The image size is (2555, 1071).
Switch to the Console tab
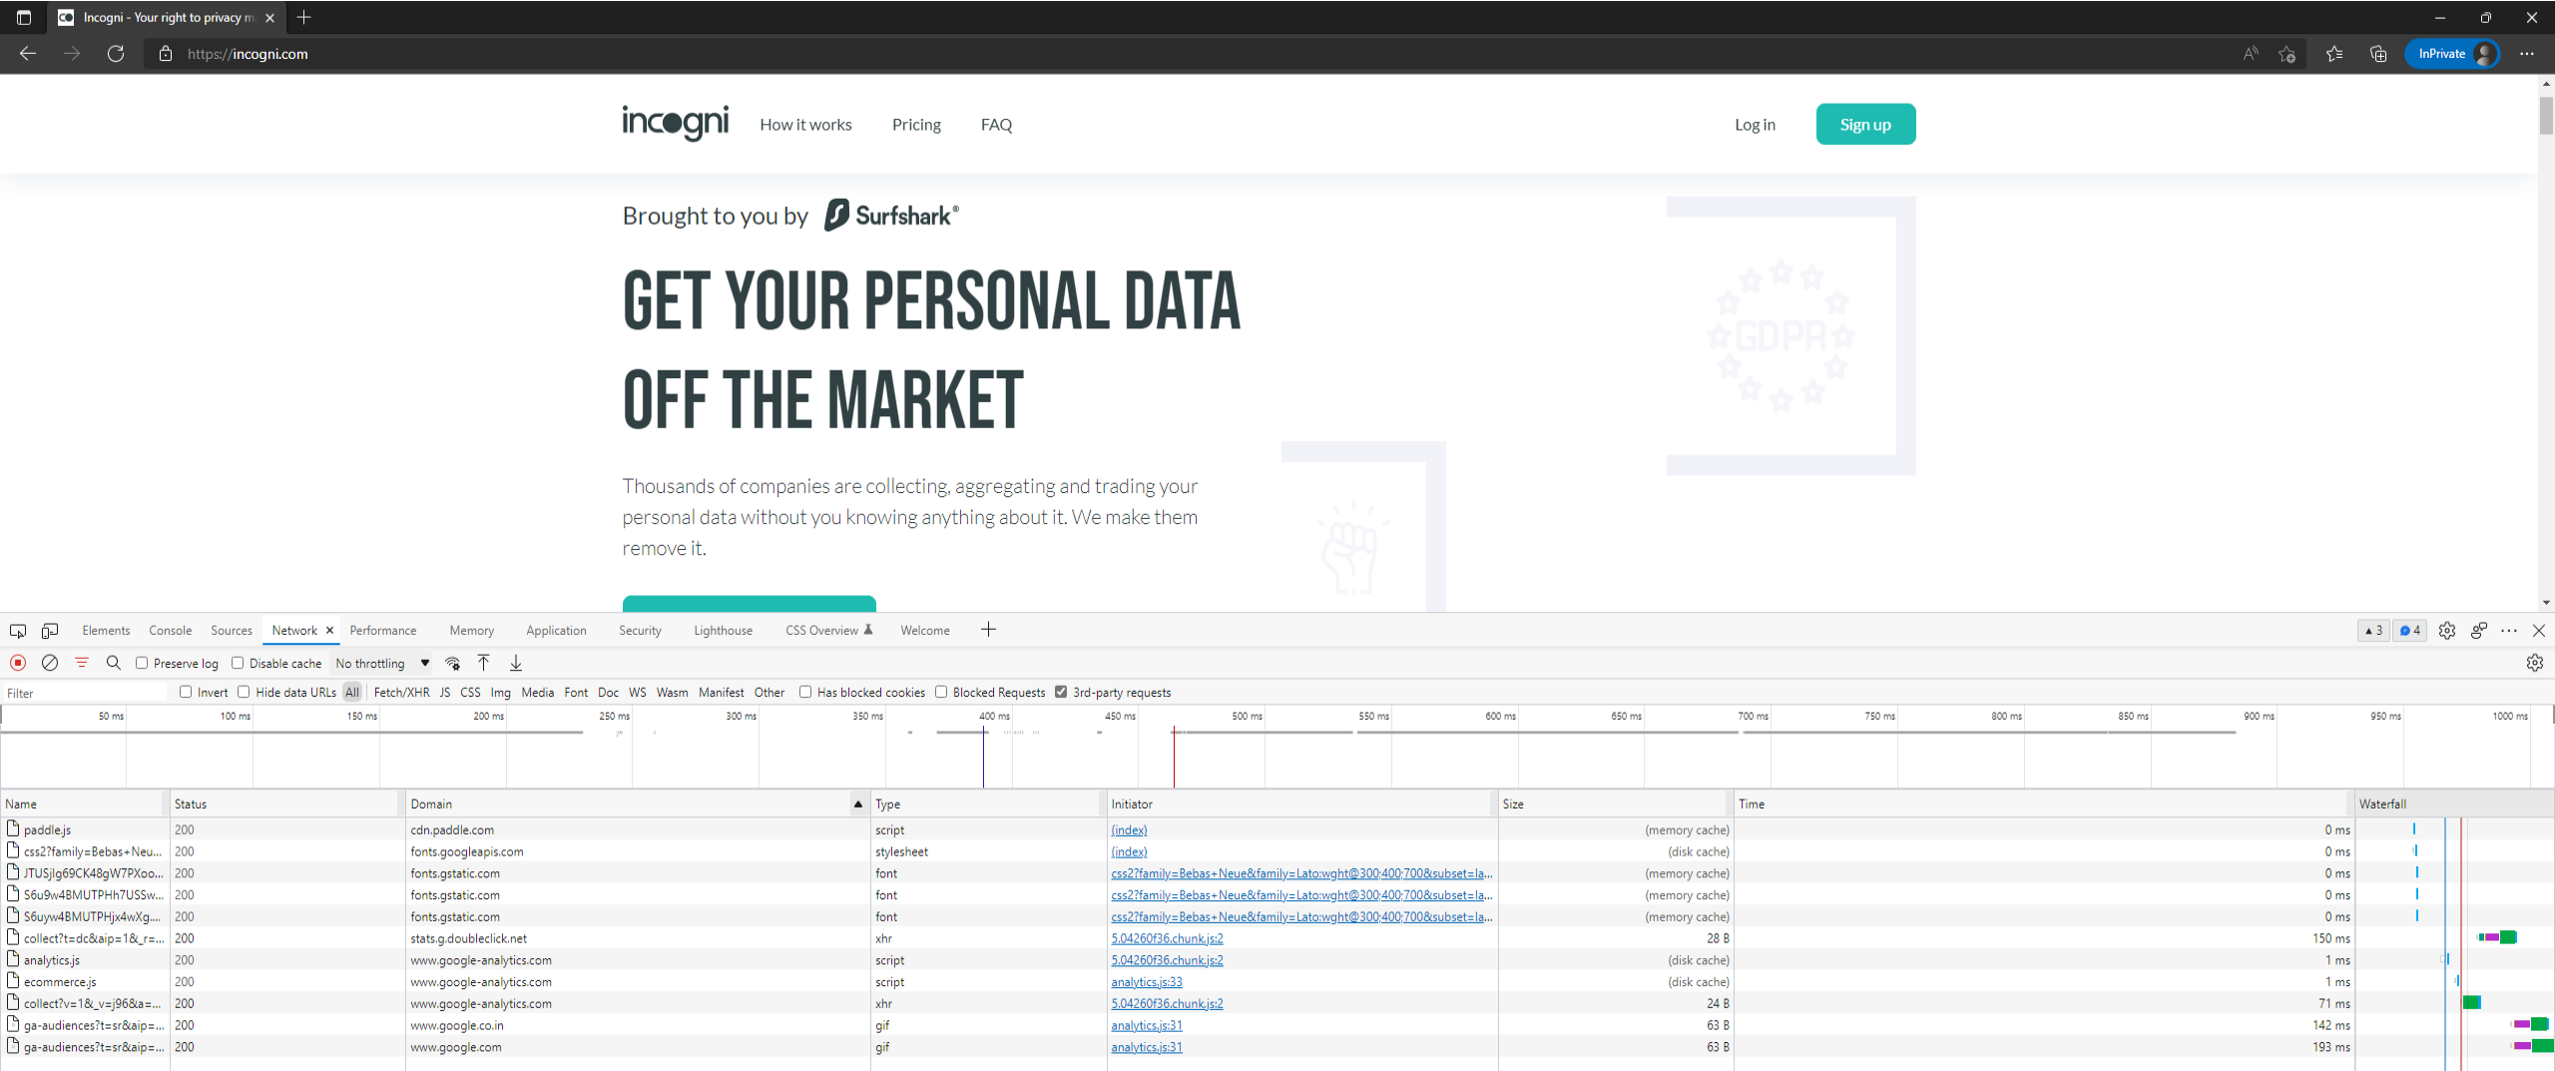171,631
